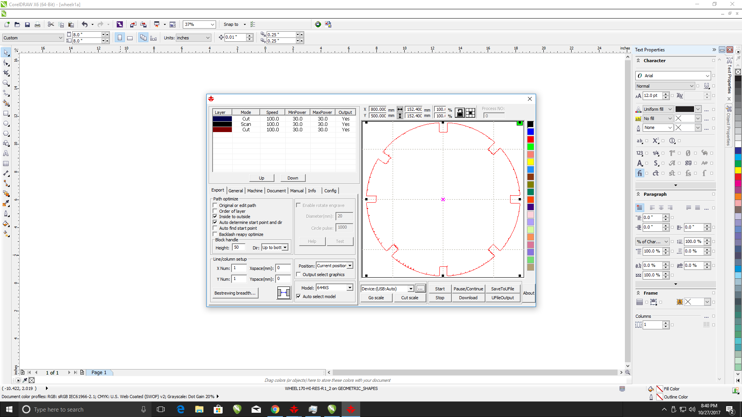Pick the blue swatch beside preview

point(531,132)
